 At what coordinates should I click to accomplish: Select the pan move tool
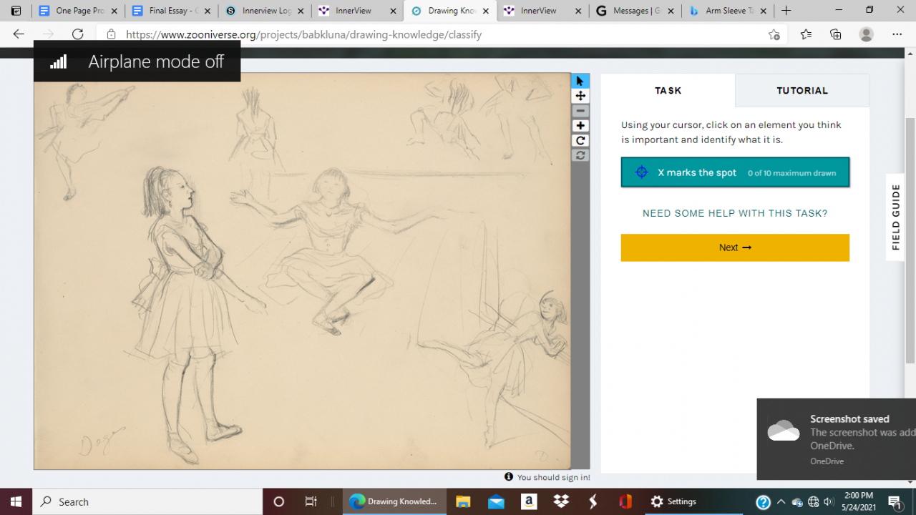(x=580, y=96)
